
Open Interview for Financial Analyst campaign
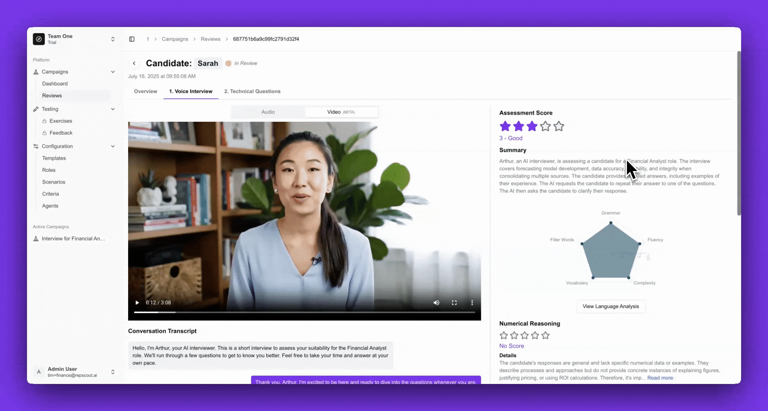coord(73,239)
